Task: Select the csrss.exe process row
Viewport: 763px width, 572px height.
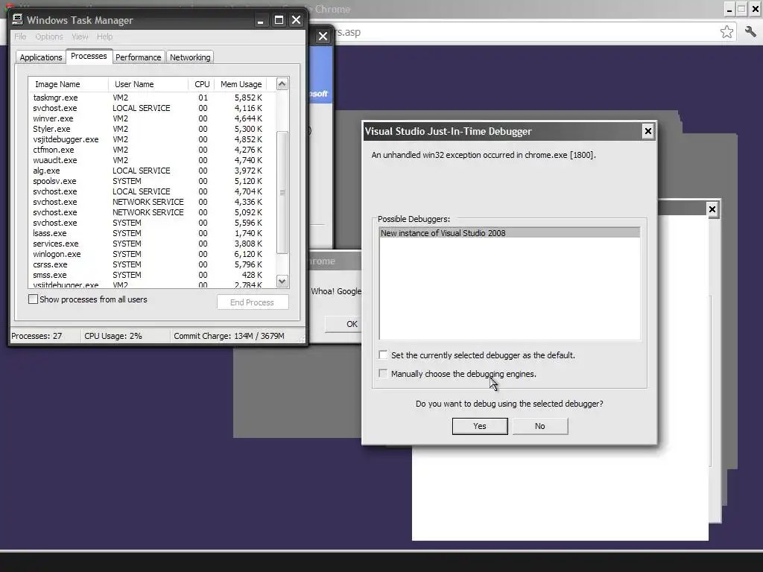Action: coord(152,264)
